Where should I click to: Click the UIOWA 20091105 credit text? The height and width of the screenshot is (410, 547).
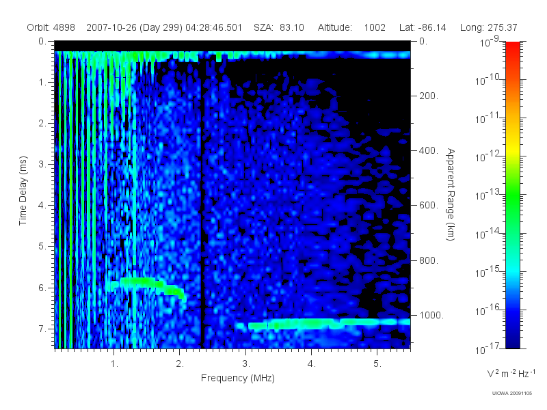click(511, 394)
